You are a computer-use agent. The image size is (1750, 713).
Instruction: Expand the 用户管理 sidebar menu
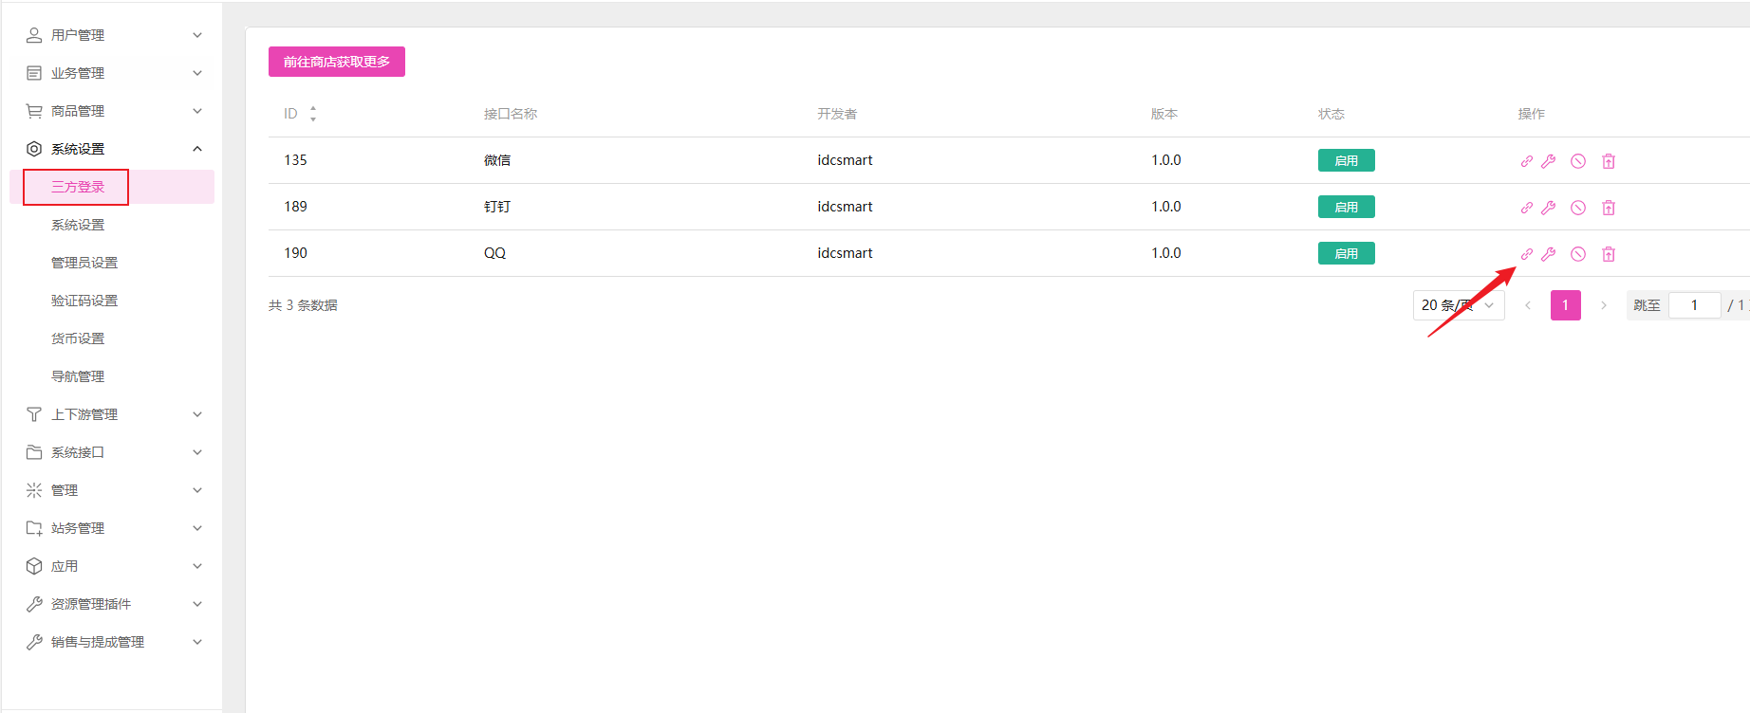tap(114, 35)
